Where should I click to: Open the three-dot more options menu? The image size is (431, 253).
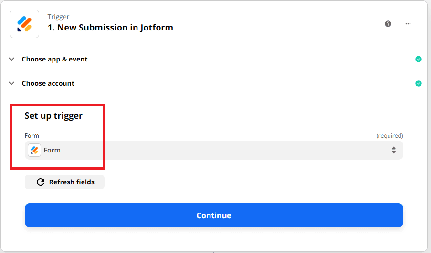click(x=408, y=24)
